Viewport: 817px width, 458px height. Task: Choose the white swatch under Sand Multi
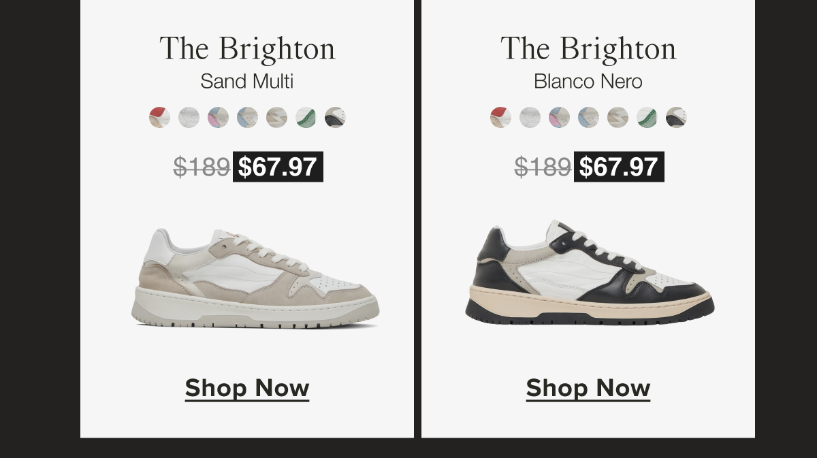[x=189, y=117]
